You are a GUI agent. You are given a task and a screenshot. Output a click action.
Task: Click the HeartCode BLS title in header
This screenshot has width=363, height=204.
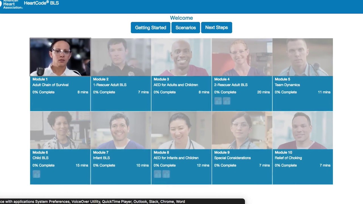click(x=41, y=3)
